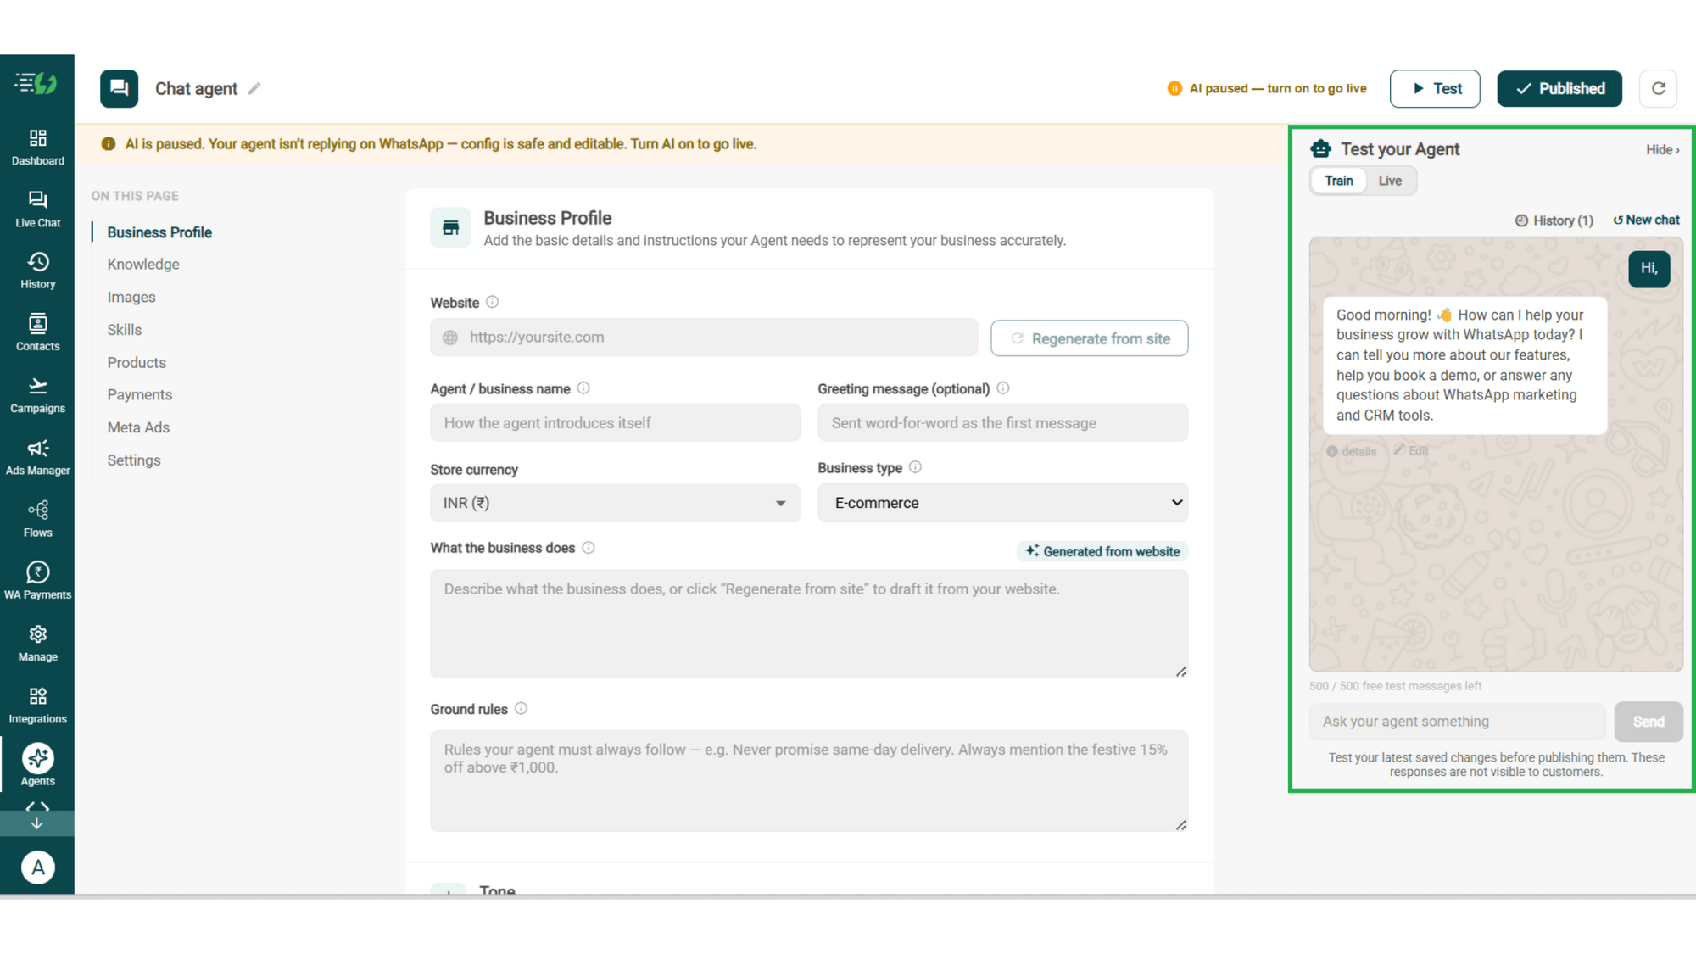Click the app logo at top left
1696x954 pixels.
36,83
